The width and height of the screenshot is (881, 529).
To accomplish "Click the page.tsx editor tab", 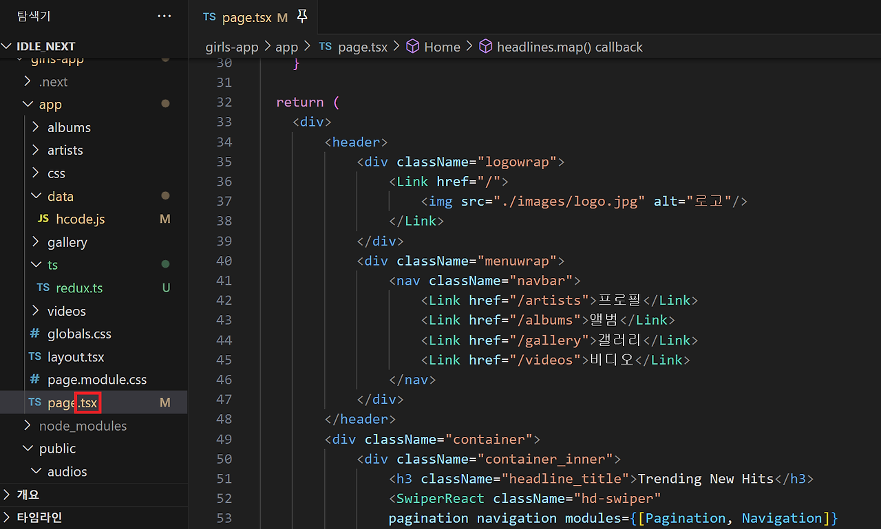I will pos(246,17).
